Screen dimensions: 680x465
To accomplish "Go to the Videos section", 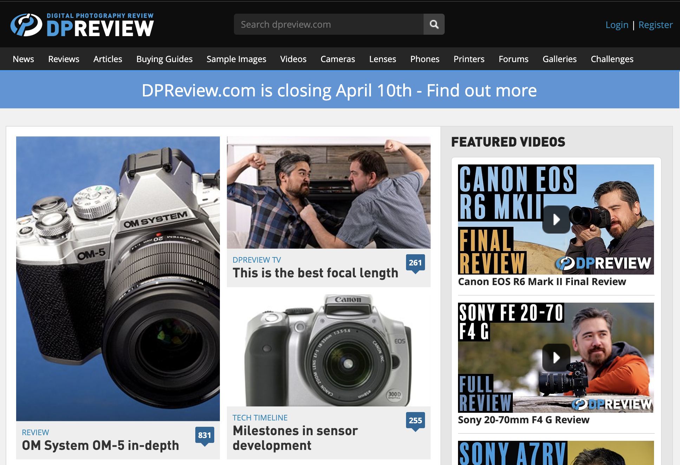I will pos(293,59).
